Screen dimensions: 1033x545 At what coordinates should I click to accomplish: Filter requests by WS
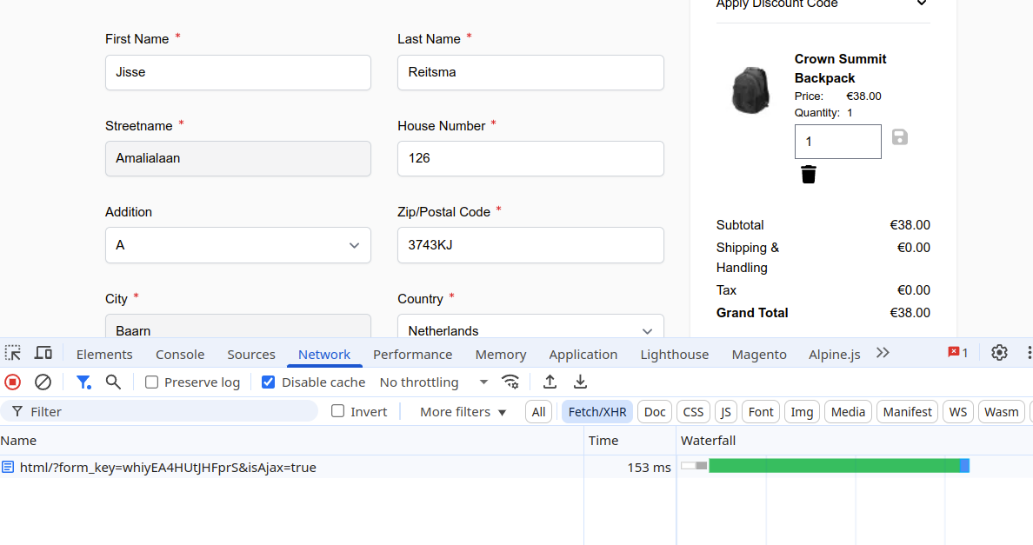click(958, 412)
